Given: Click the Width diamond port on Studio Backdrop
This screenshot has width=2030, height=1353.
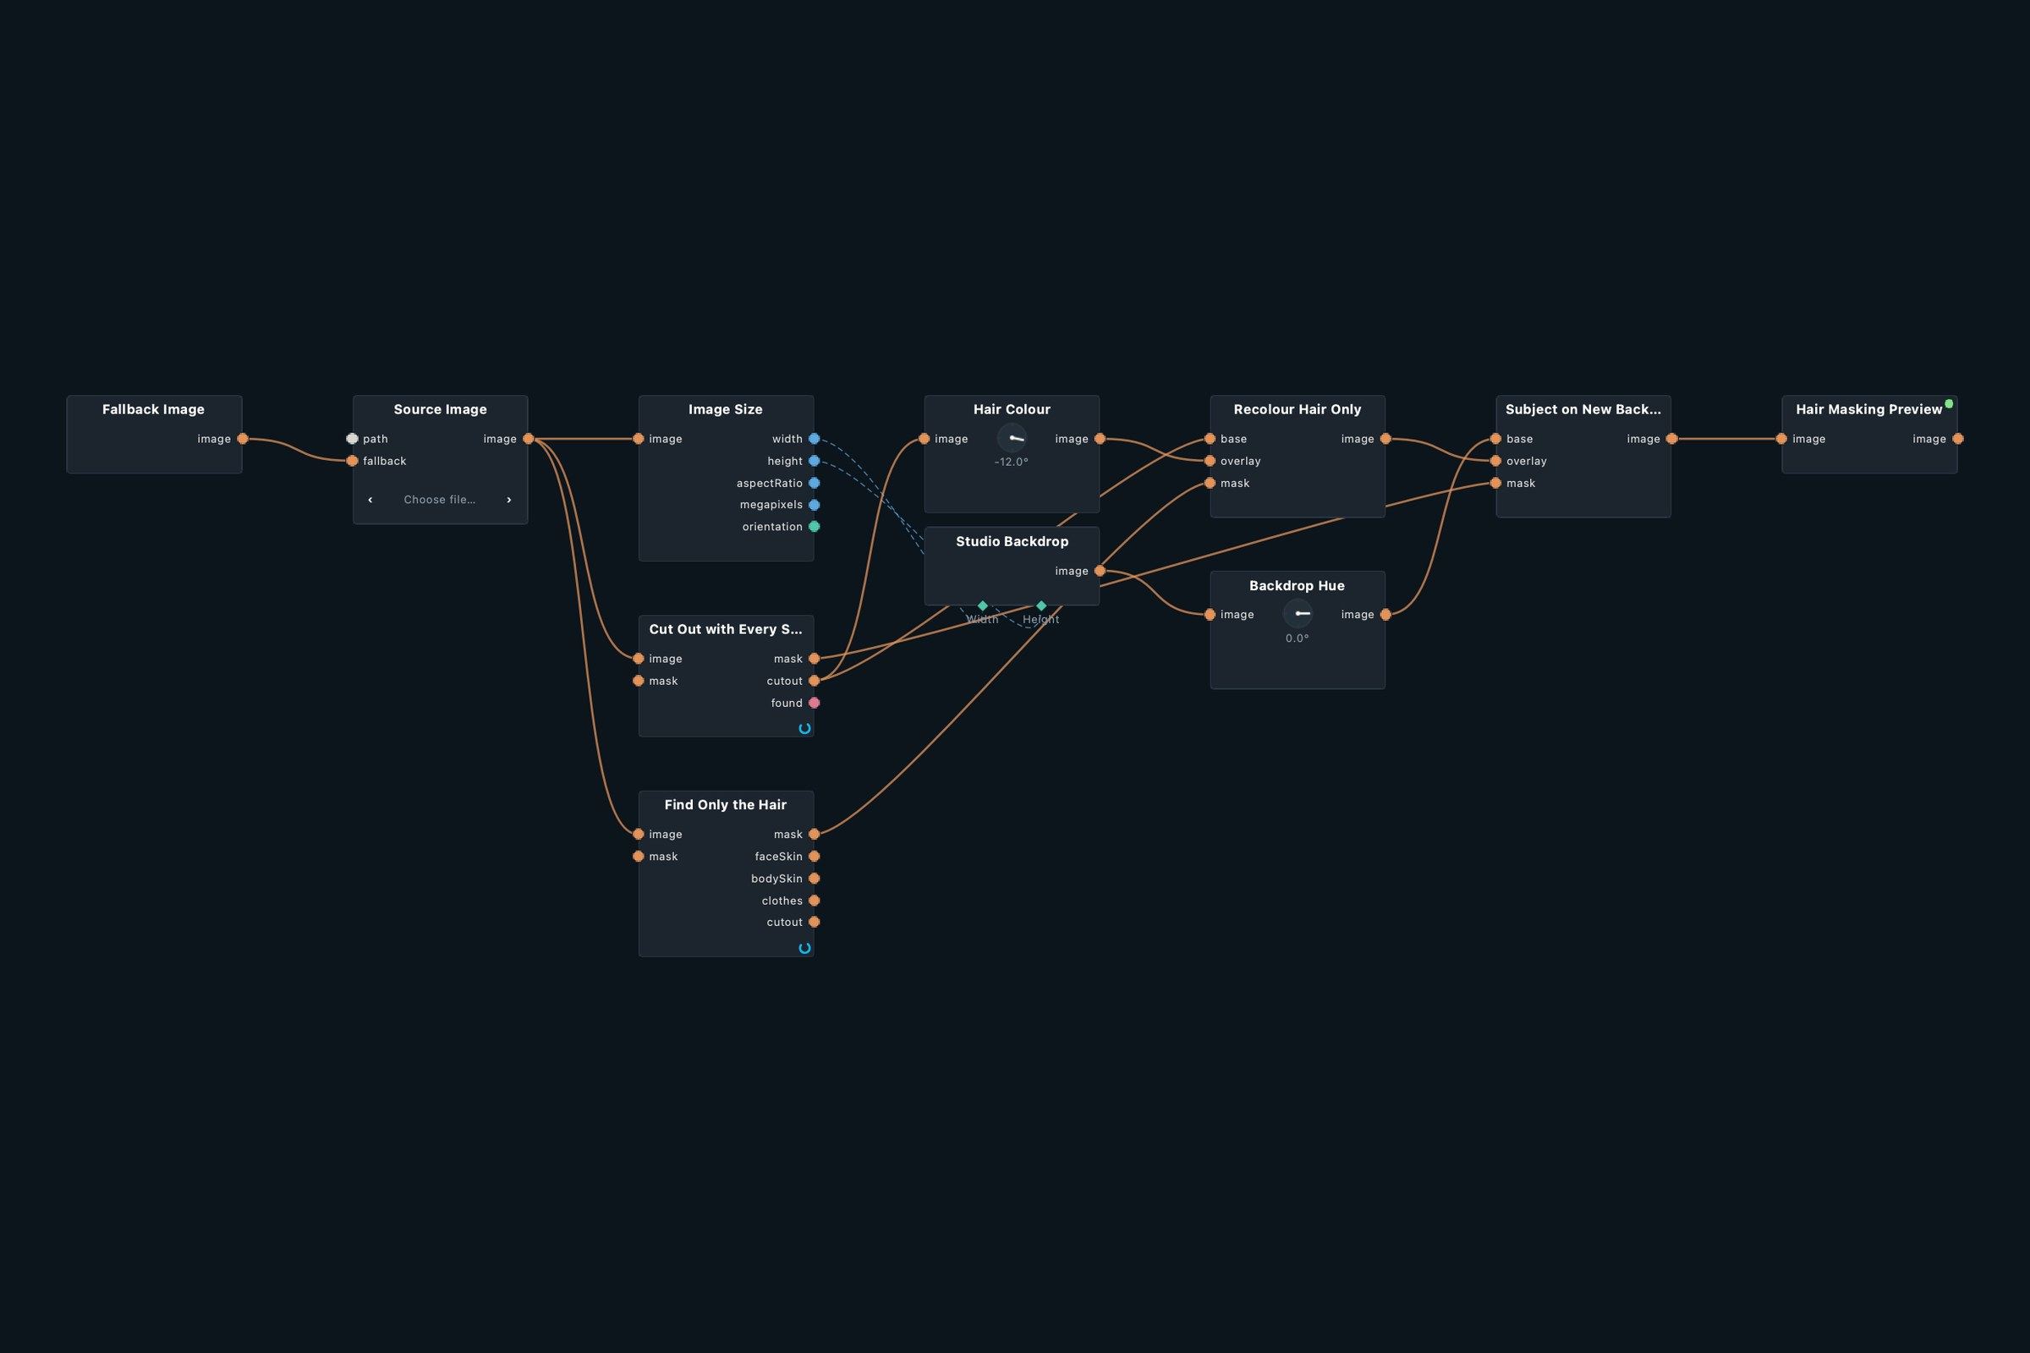Looking at the screenshot, I should coord(982,605).
